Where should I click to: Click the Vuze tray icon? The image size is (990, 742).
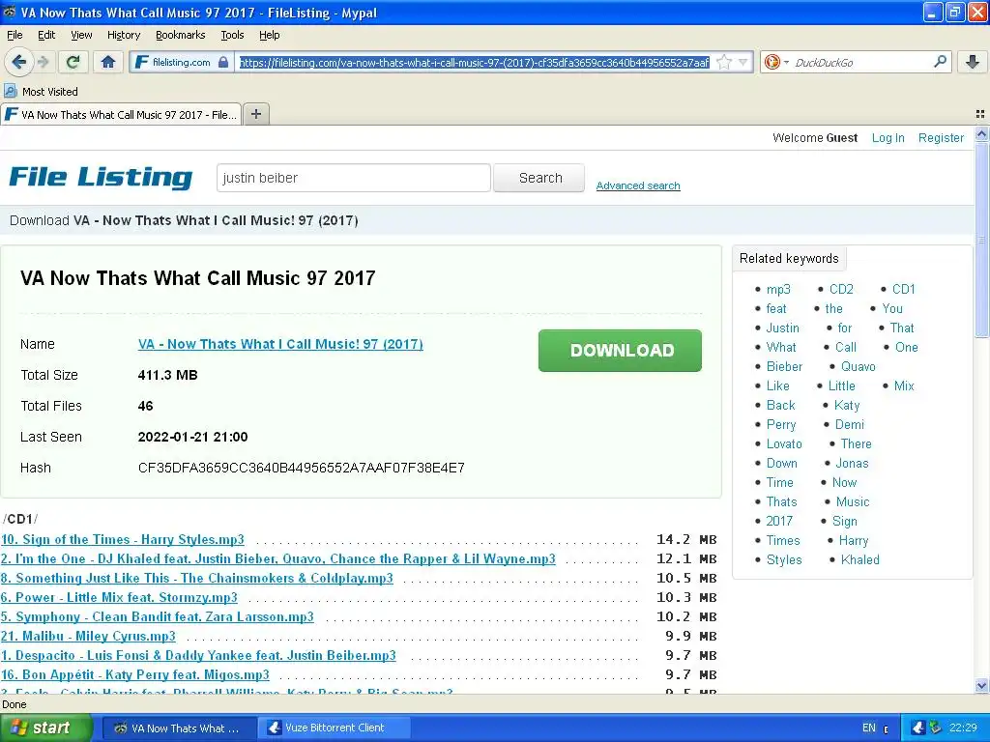pos(919,728)
